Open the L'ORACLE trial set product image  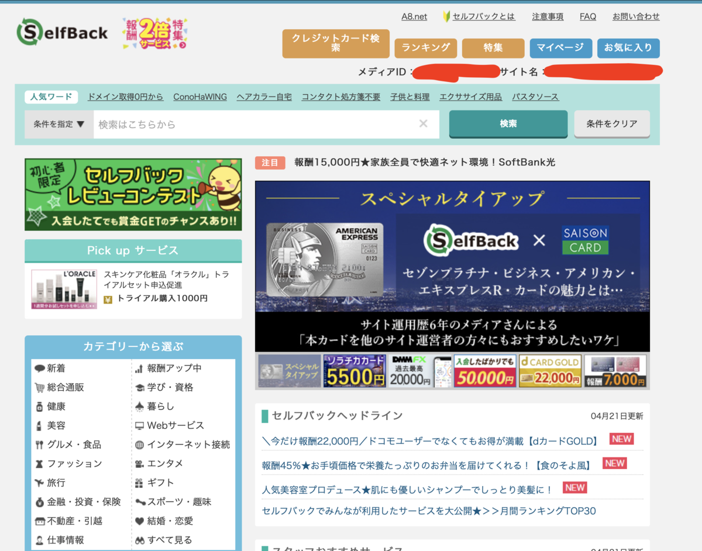click(64, 289)
